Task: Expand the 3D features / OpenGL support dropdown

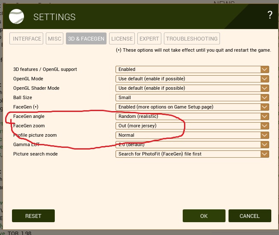Action: tap(192, 69)
